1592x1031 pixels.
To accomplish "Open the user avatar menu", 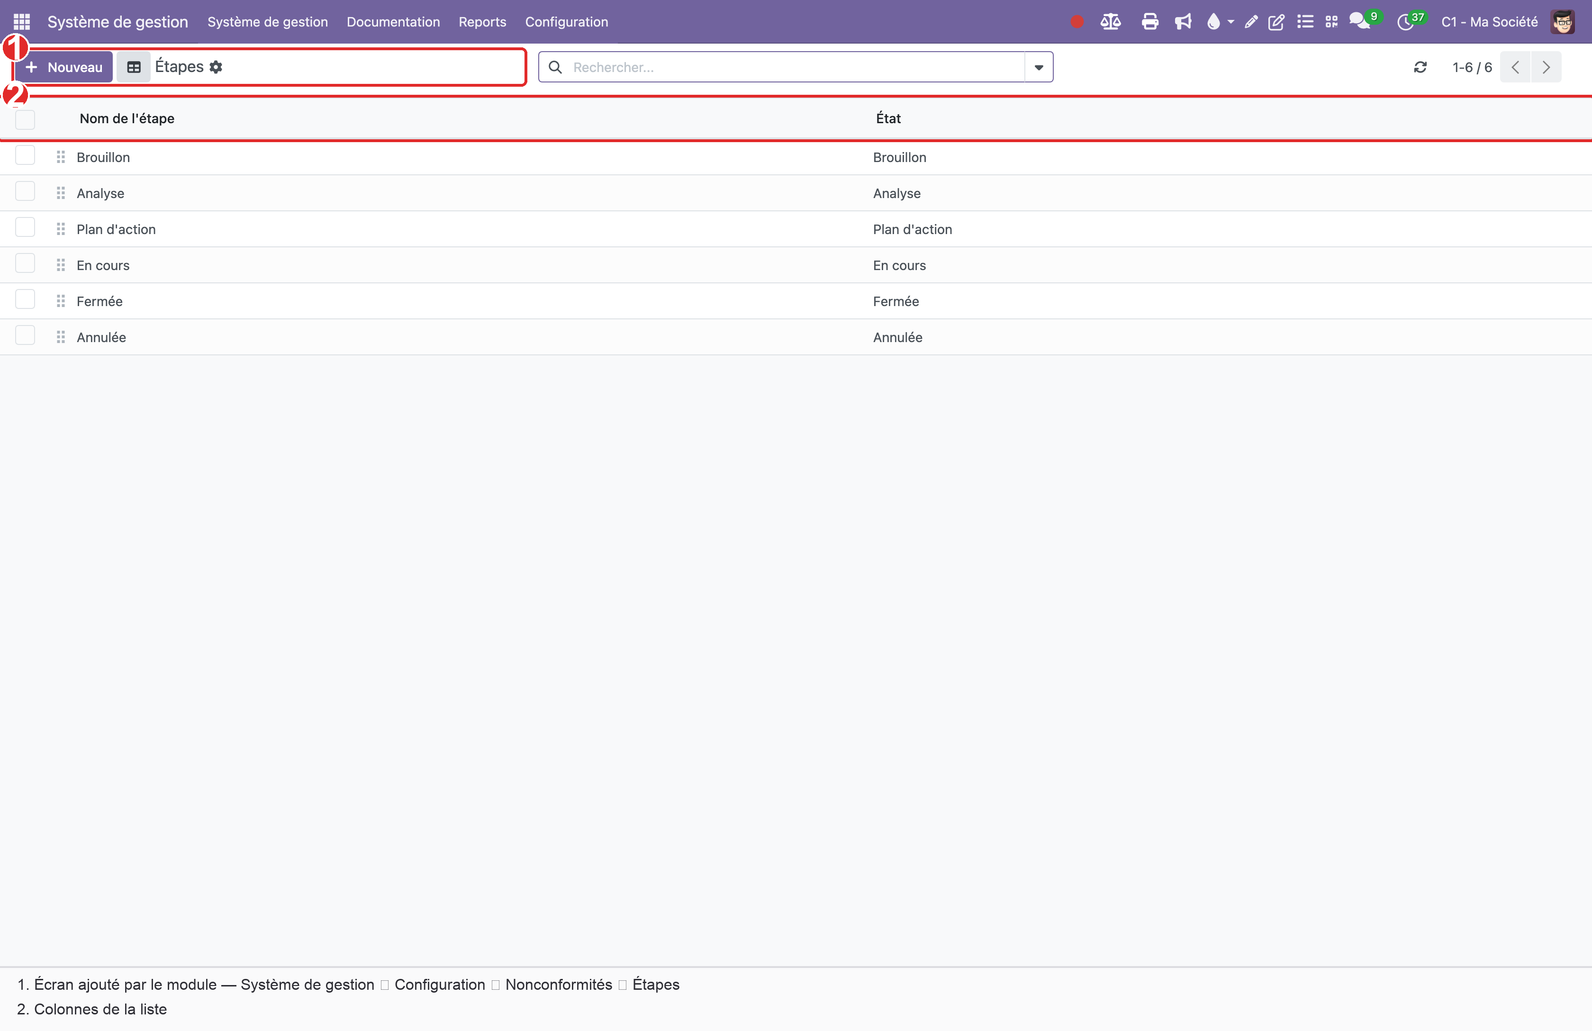I will 1563,22.
